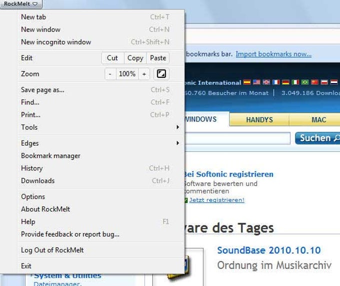Screen dimensions: 340x286
Task: Click Ordnung im Musikarchiv text
Action: tap(274, 265)
